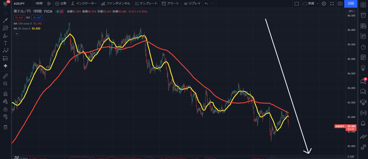Click the blue buy price 82.68 button

tap(37, 17)
